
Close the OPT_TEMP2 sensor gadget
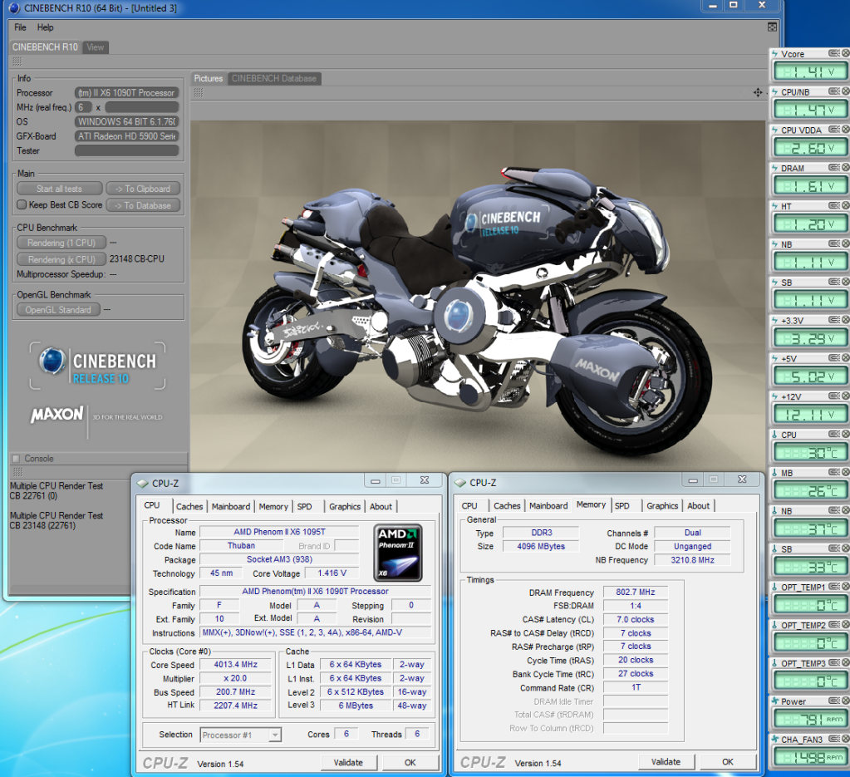coord(845,624)
